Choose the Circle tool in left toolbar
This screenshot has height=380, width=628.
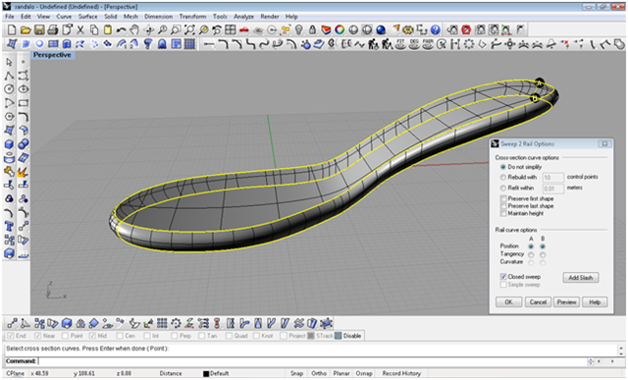coord(9,89)
